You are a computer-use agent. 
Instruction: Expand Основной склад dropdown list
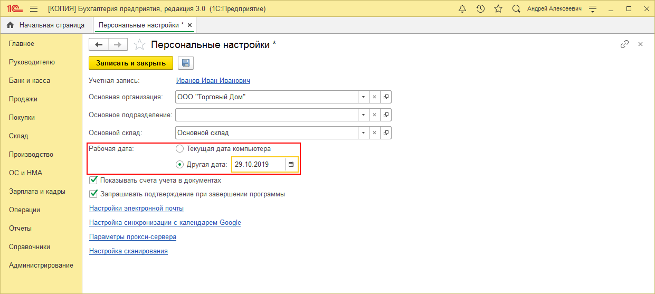(363, 132)
